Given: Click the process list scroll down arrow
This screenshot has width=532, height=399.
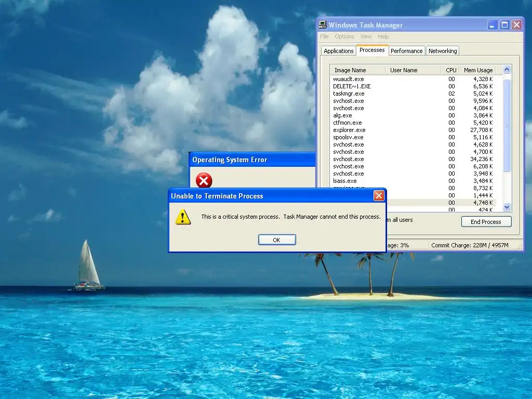Looking at the screenshot, I should click(507, 207).
